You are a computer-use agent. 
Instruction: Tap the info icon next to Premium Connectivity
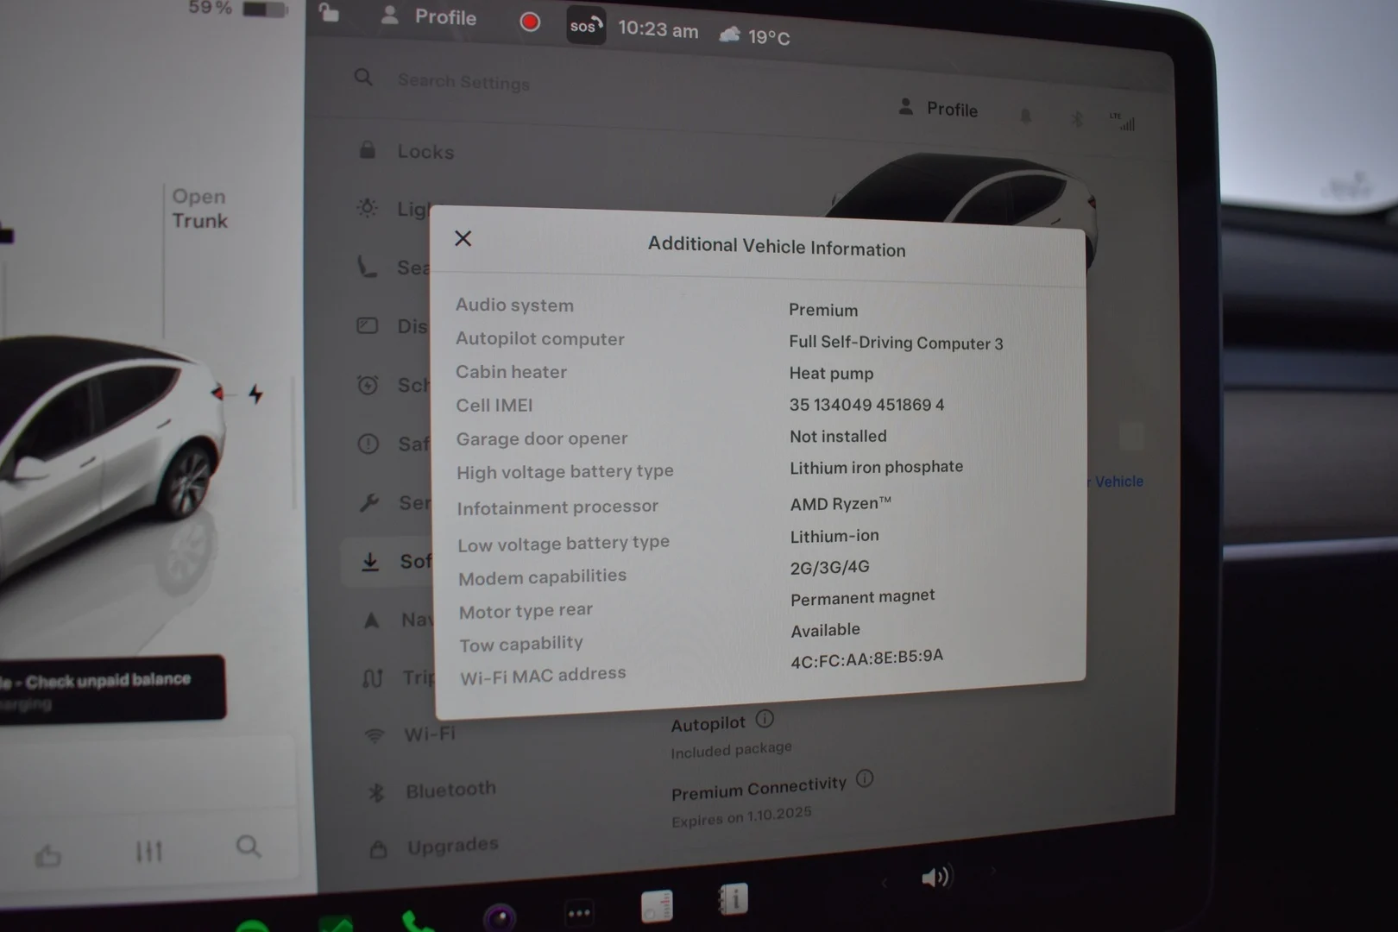[865, 778]
